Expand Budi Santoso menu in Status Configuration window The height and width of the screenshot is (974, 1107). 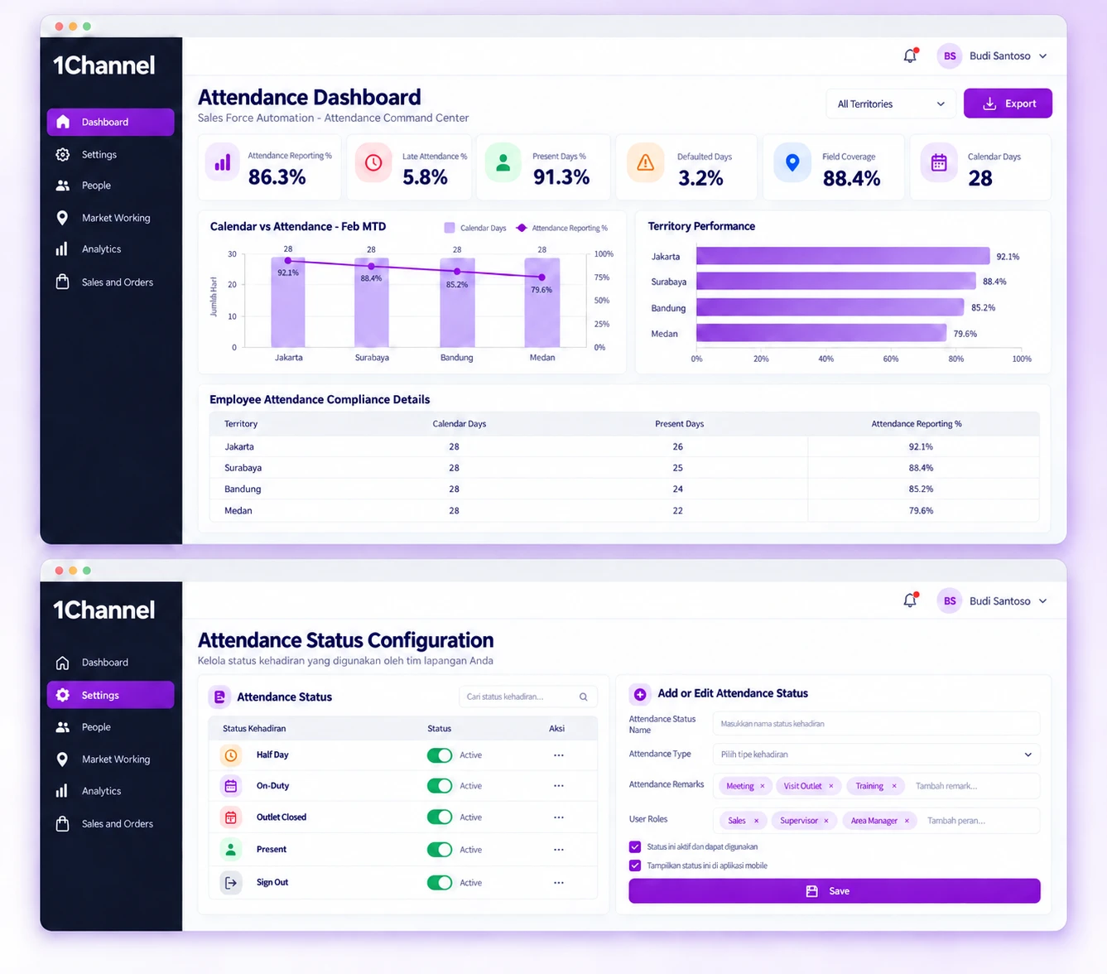(x=1042, y=601)
